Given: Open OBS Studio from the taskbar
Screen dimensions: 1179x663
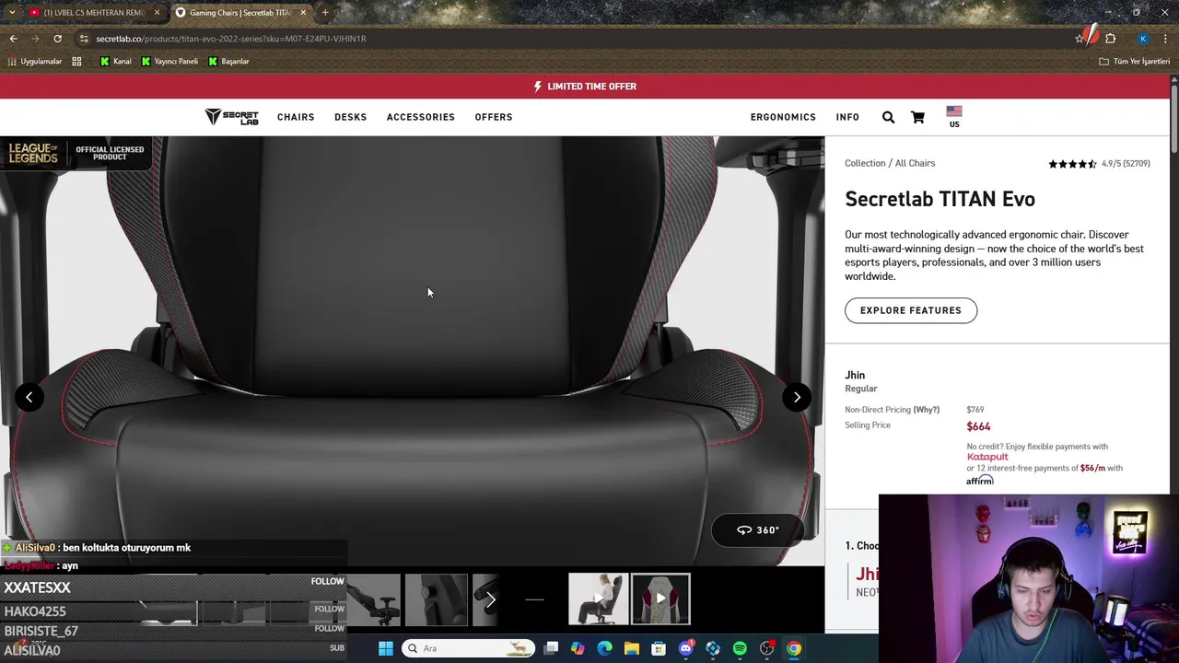Looking at the screenshot, I should 766,648.
